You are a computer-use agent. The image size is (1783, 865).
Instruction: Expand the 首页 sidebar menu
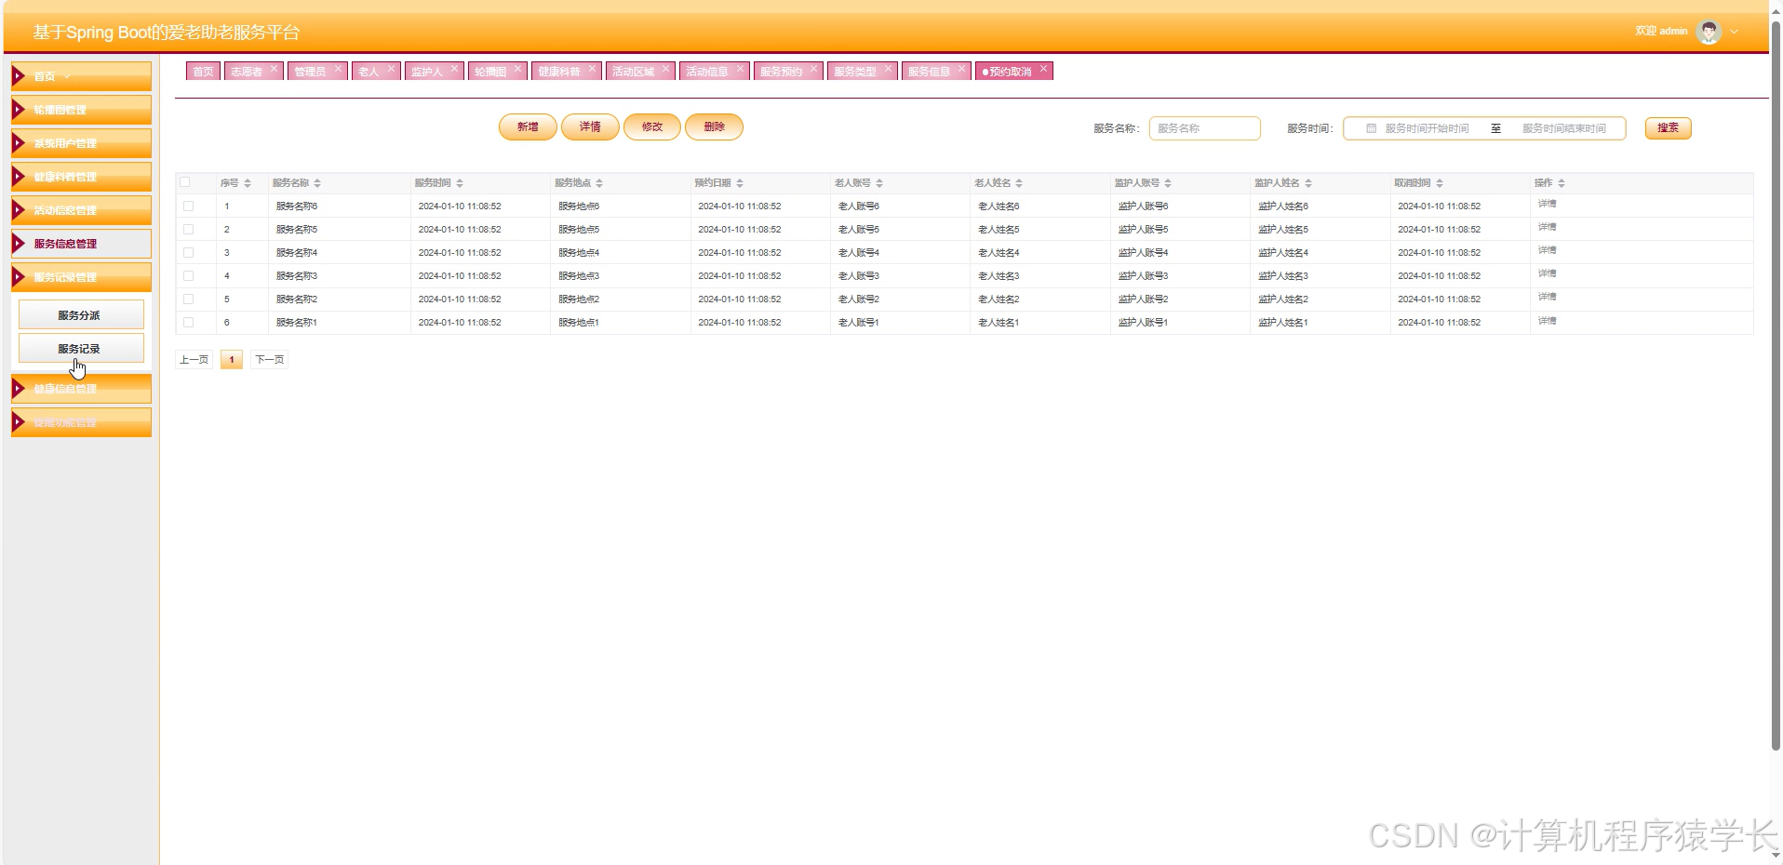coord(81,76)
